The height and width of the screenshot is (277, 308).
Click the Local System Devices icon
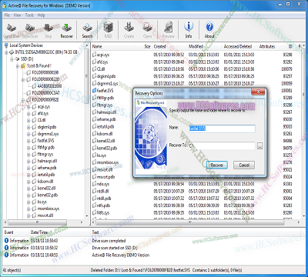6,45
